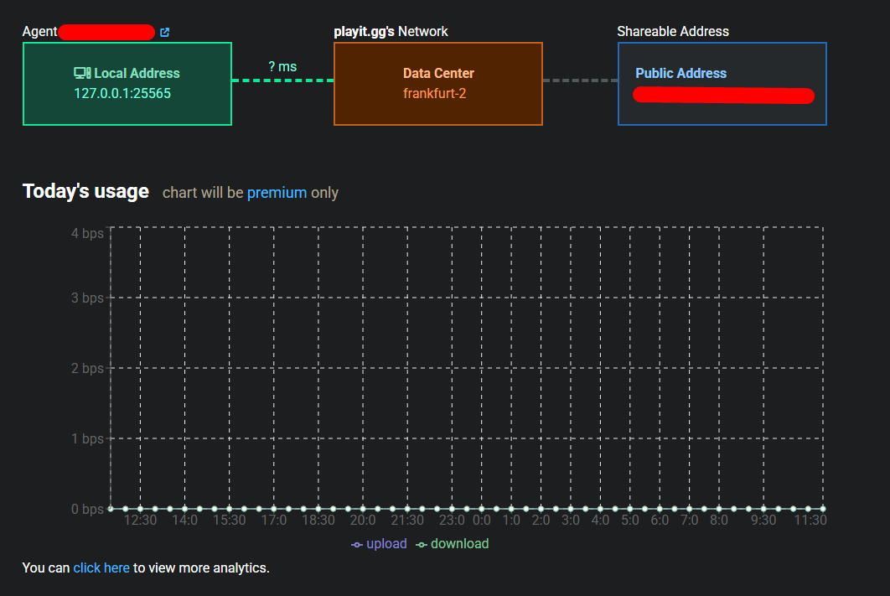Toggle the download series in chart legend

[453, 544]
